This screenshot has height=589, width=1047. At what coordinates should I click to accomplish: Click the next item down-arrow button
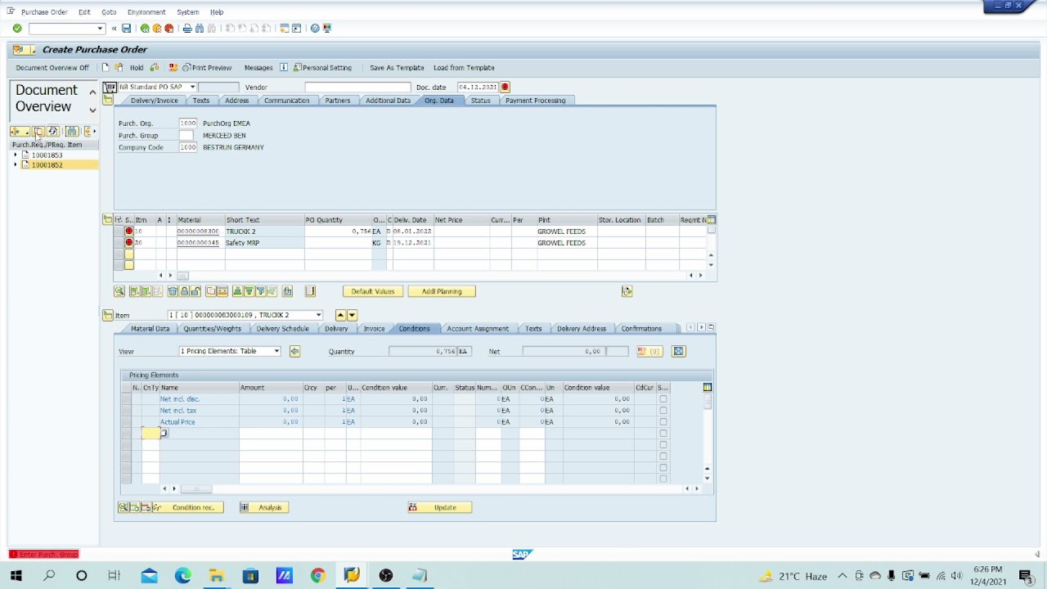pos(352,315)
